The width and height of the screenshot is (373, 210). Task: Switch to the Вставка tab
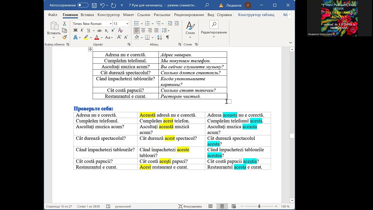(x=87, y=15)
